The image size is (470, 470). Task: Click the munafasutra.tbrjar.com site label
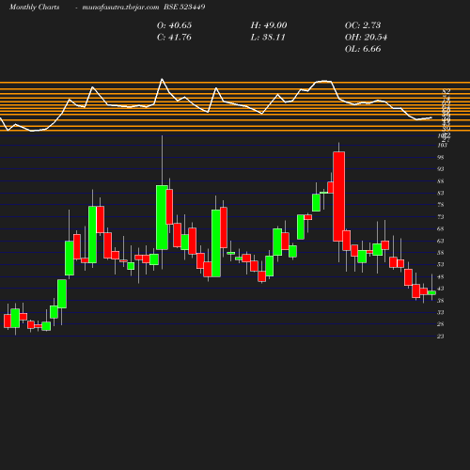(120, 7)
